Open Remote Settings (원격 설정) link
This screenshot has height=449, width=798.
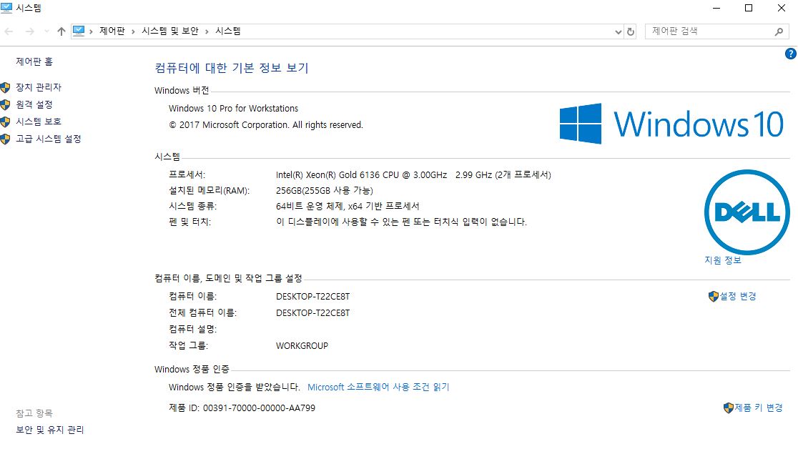coord(34,104)
